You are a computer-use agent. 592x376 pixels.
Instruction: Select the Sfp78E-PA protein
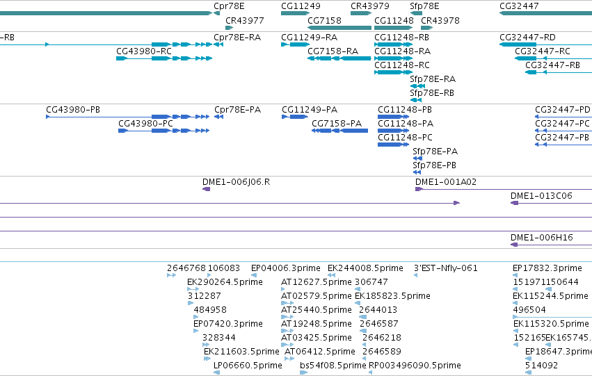pyautogui.click(x=417, y=158)
